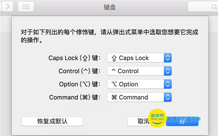Click the magnifier icon in the search box
Viewport: 218px width, 136px height.
[x=214, y=7]
